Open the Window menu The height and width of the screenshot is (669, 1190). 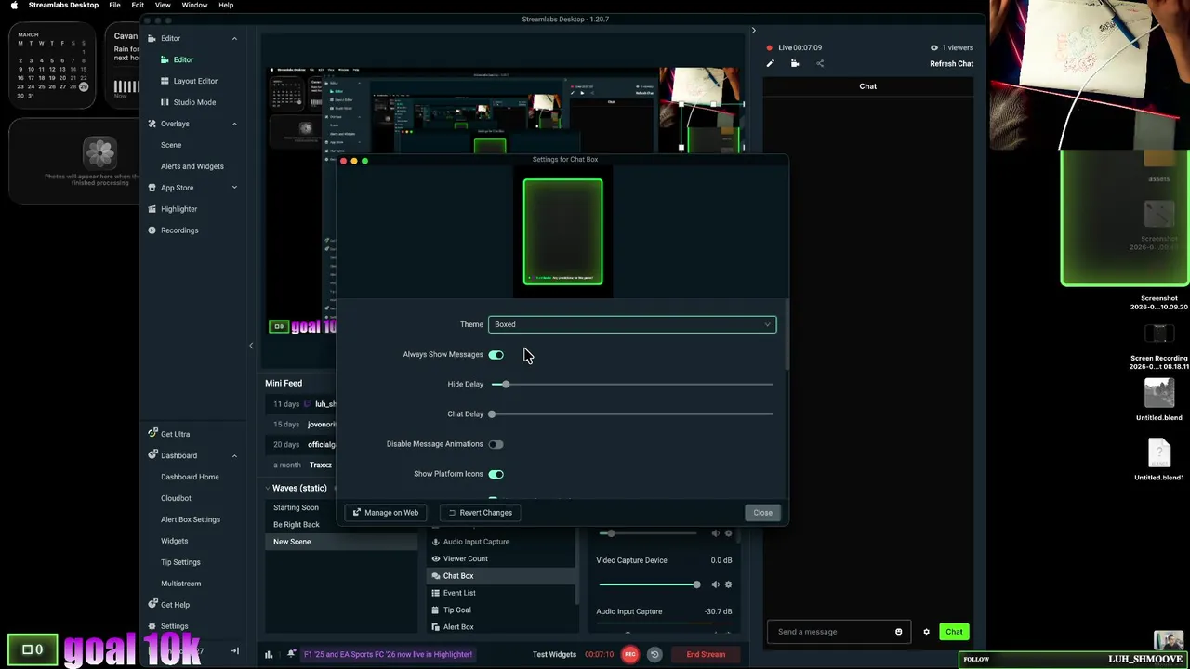(194, 6)
